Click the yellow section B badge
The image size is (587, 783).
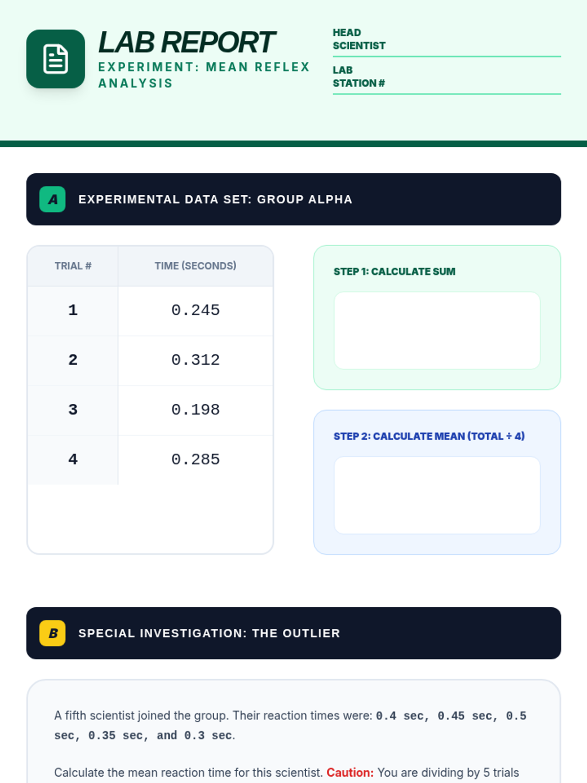coord(52,633)
